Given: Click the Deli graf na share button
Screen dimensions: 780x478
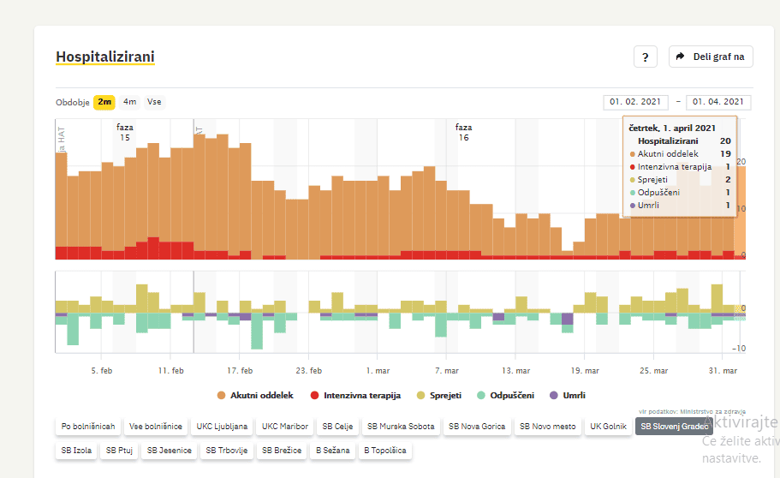Looking at the screenshot, I should point(711,57).
